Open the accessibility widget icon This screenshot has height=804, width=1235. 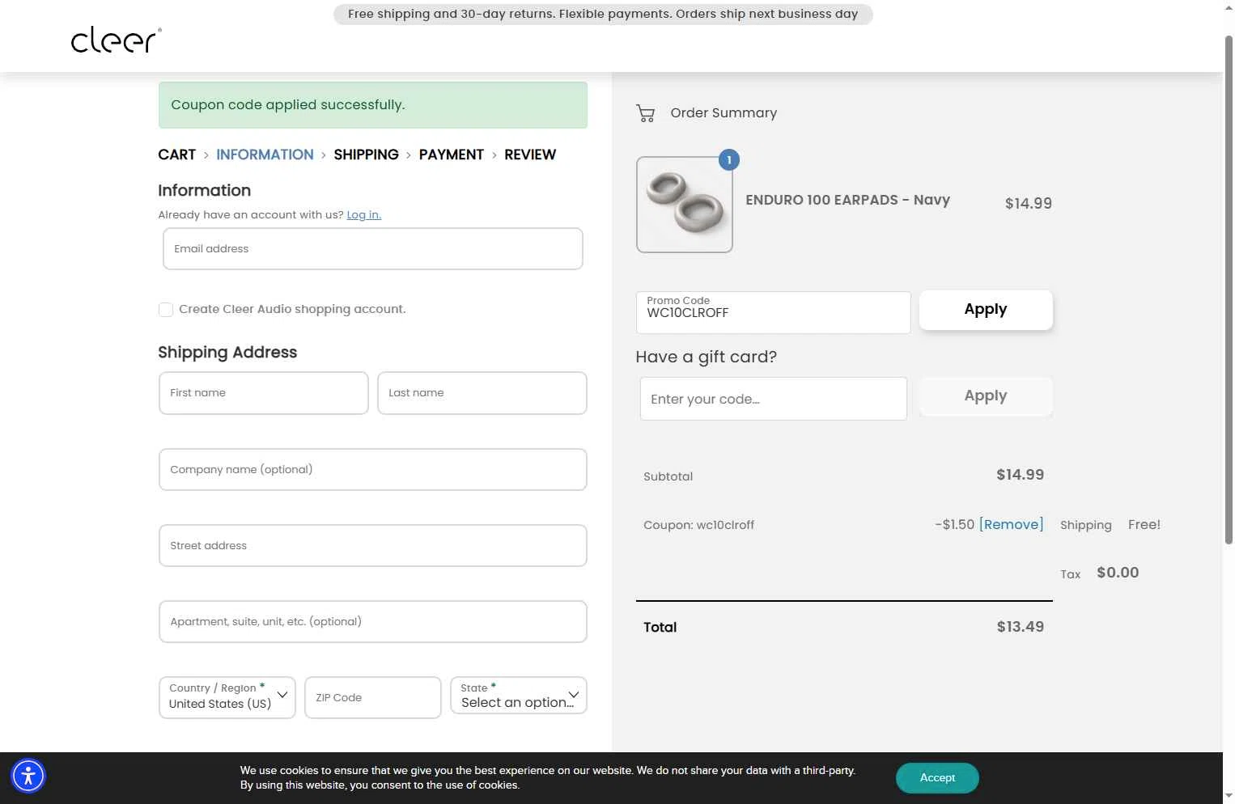click(28, 776)
